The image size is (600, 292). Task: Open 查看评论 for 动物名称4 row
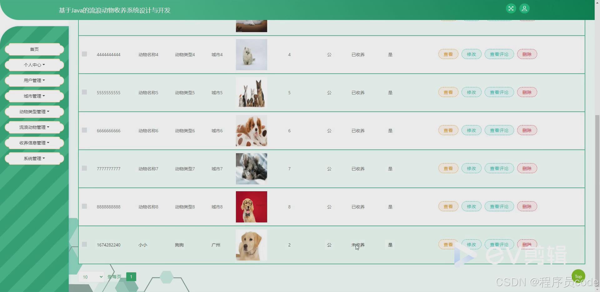(499, 54)
